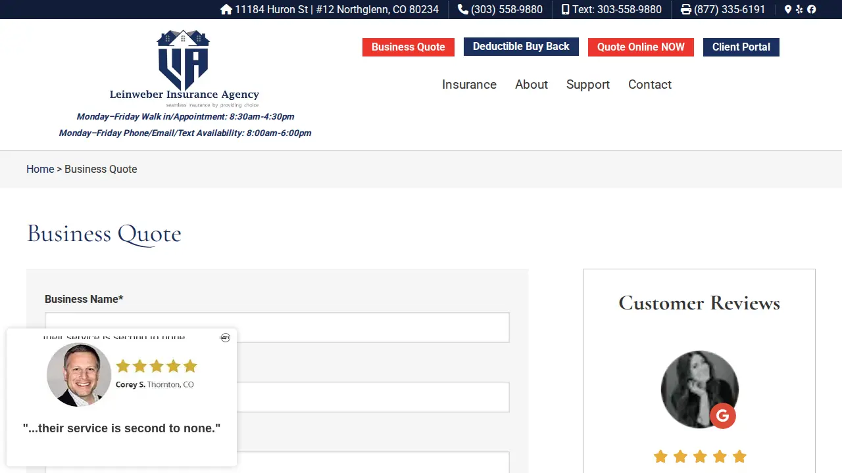Open the Deductible Buy Back button
Screen dimensions: 842x473
[x=521, y=47]
